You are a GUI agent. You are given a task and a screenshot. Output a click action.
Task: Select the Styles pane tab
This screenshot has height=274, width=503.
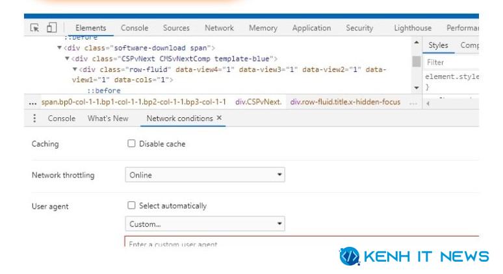pos(438,45)
